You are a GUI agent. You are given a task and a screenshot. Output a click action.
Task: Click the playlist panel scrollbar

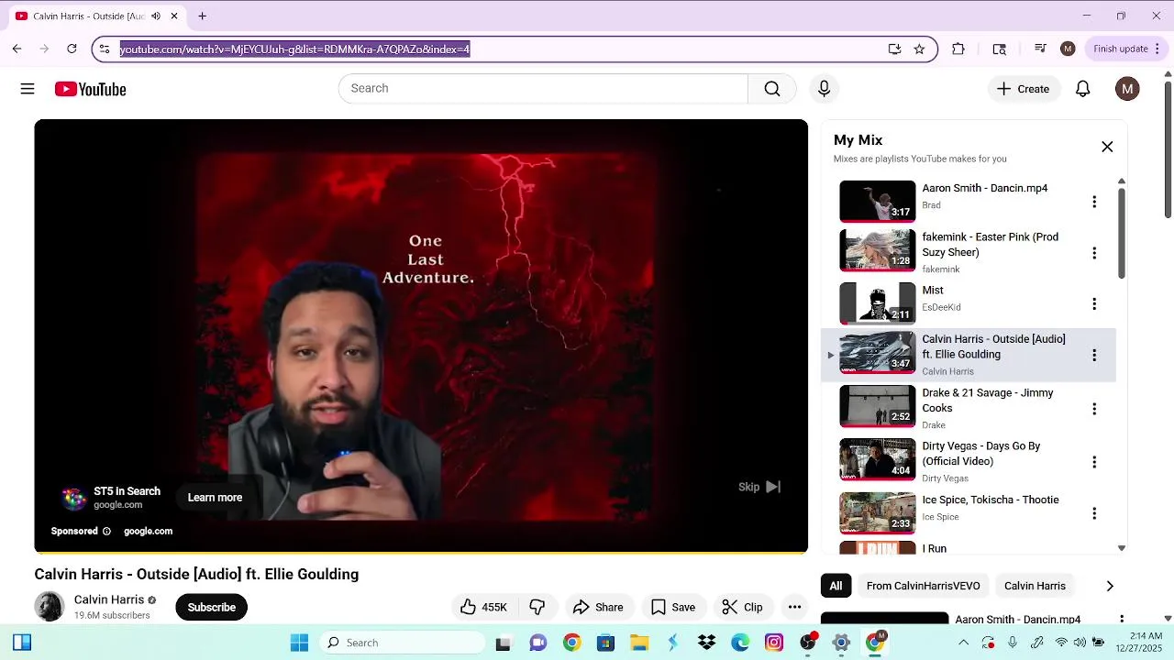1121,233
